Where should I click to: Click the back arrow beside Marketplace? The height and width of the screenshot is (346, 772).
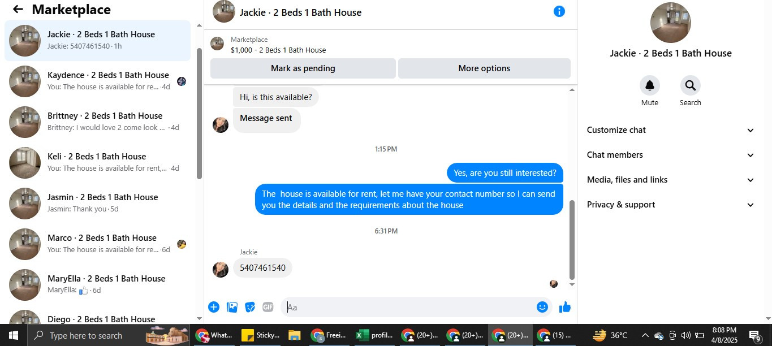(18, 9)
